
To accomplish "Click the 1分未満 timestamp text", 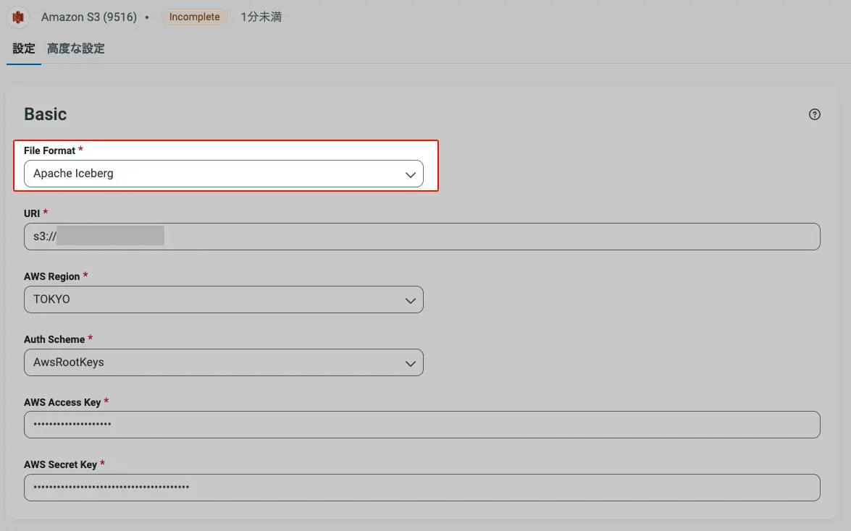I will (261, 17).
